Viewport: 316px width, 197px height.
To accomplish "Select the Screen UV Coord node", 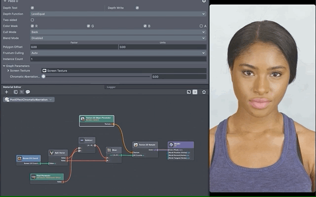I will click(x=29, y=160).
